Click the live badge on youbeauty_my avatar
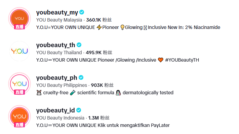The width and height of the screenshot is (239, 134). tap(19, 27)
